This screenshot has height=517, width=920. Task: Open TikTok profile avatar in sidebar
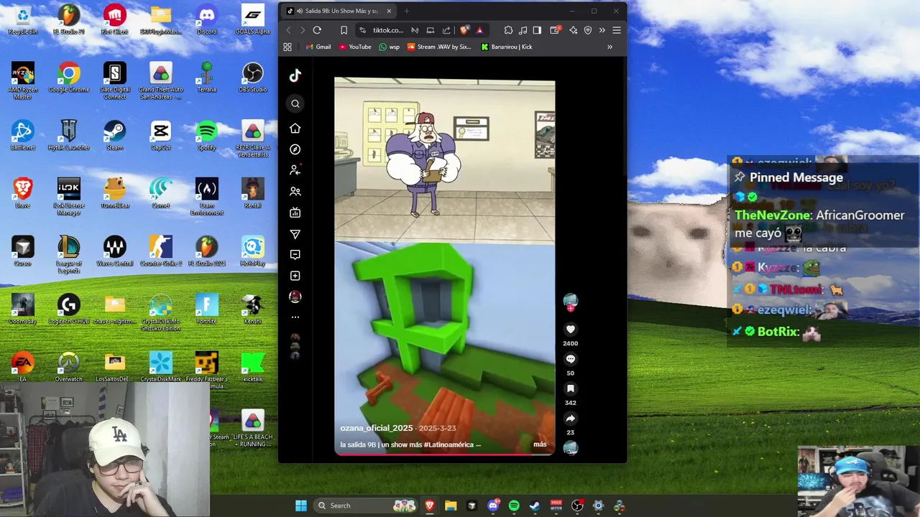295,297
